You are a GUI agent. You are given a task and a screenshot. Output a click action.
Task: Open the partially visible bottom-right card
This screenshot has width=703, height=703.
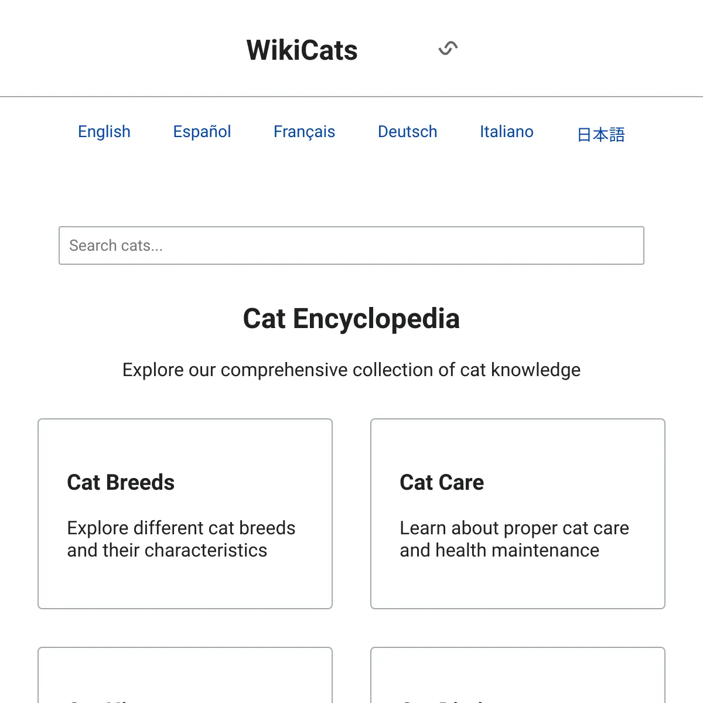[x=518, y=675]
